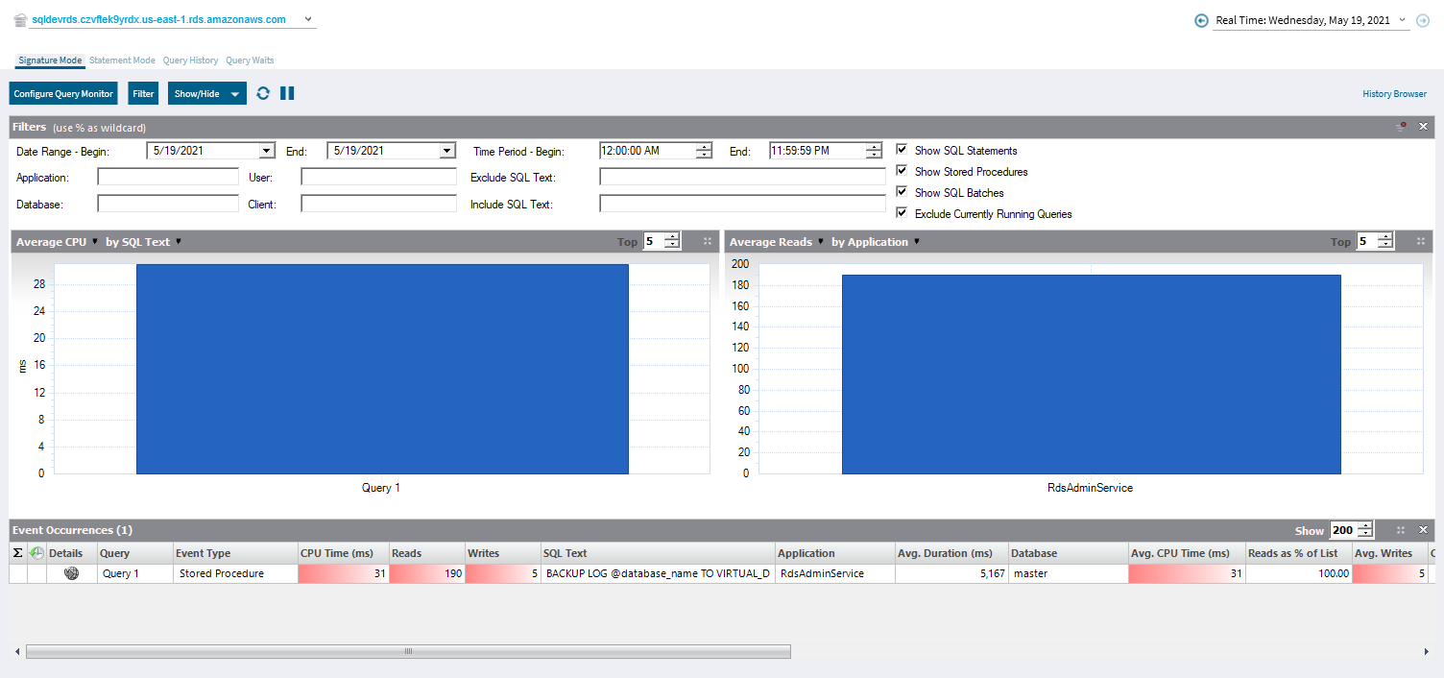Go forward in time with right arrow
Screen dimensions: 1444x678
pos(1423,20)
